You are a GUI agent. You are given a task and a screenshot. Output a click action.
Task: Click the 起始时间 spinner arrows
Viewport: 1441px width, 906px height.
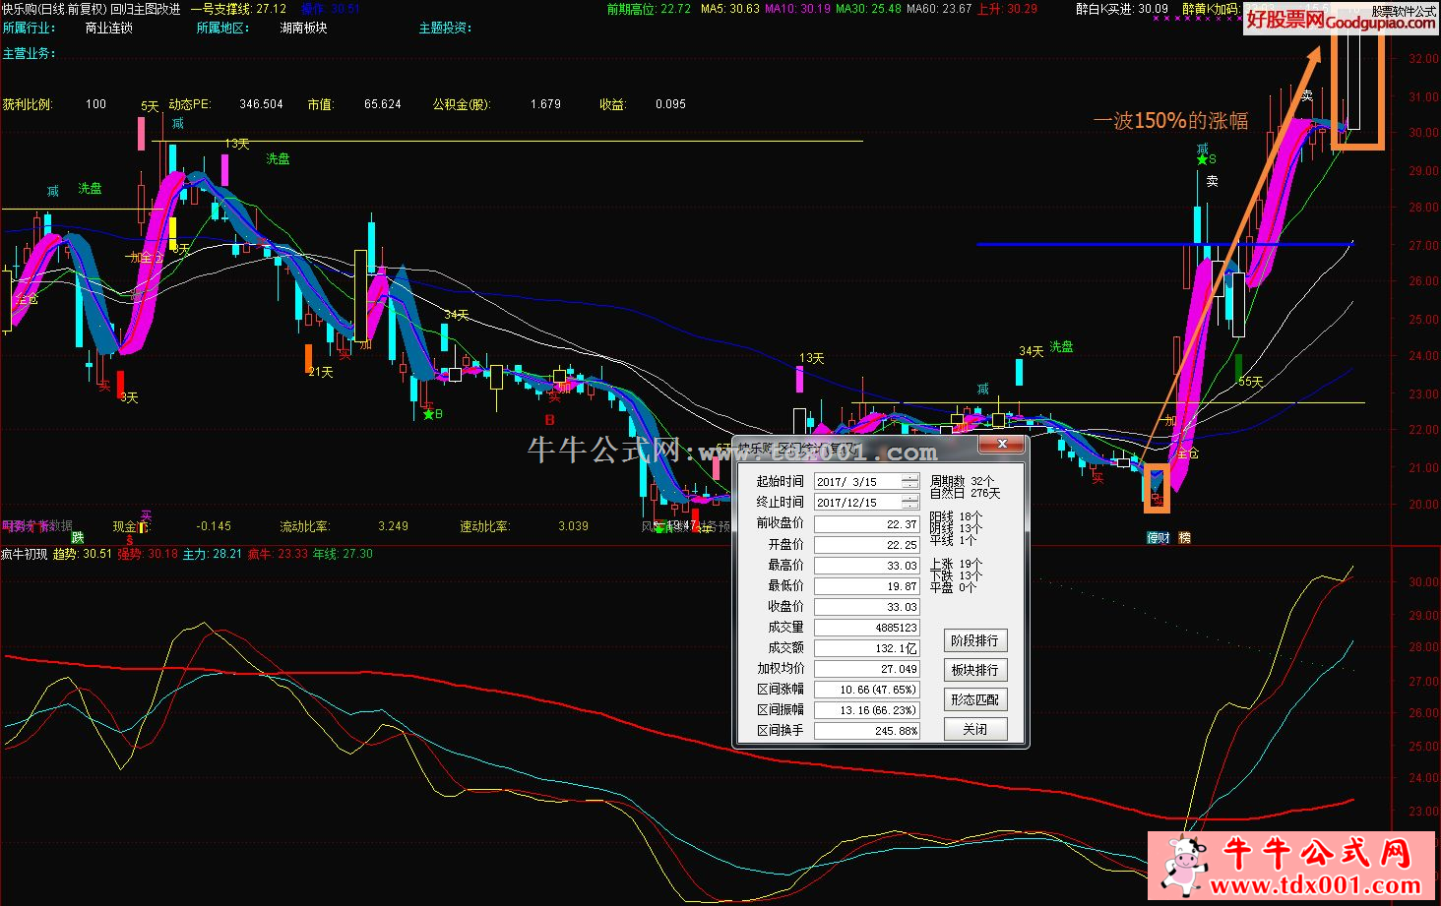point(909,482)
